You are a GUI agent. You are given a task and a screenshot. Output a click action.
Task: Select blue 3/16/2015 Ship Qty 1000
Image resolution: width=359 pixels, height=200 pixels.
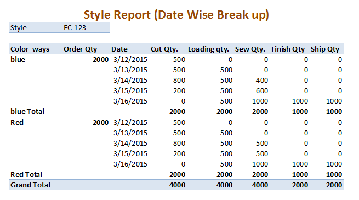pyautogui.click(x=334, y=101)
